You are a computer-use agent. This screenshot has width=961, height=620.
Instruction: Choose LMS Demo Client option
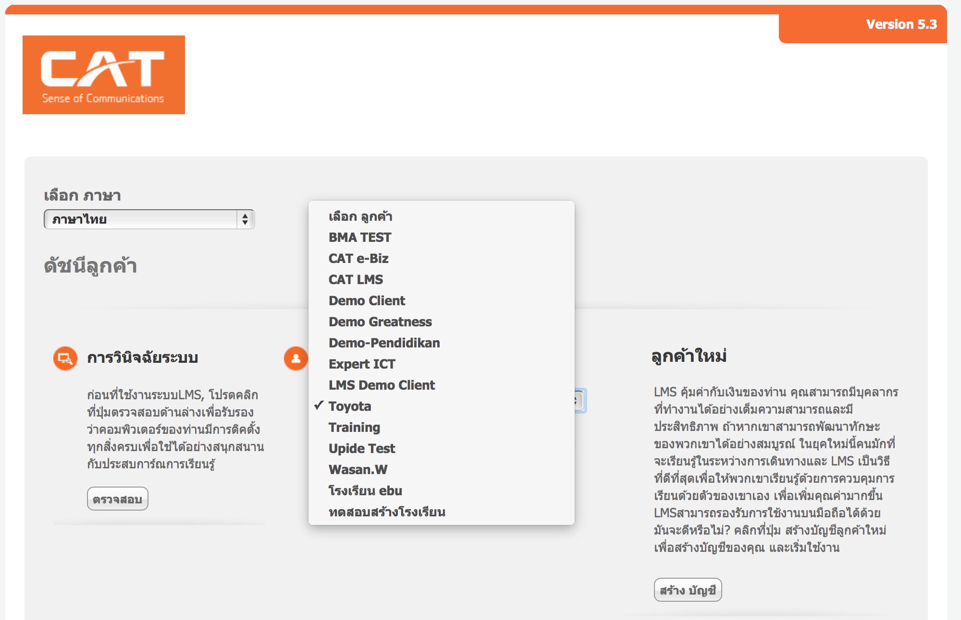point(441,385)
